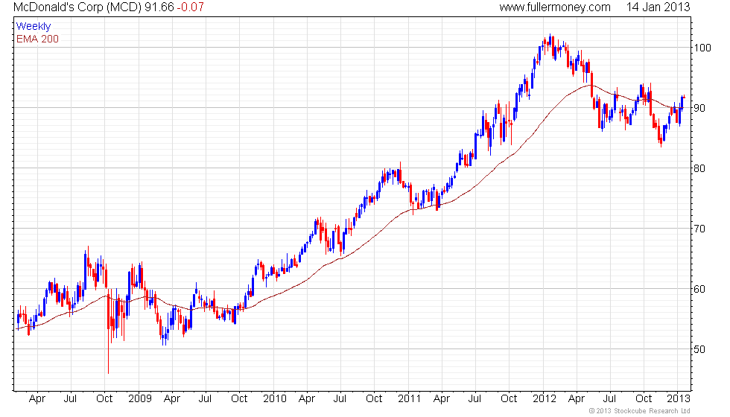Click the 91.66 last price value
Screen dimensions: 730x417
(x=159, y=7)
